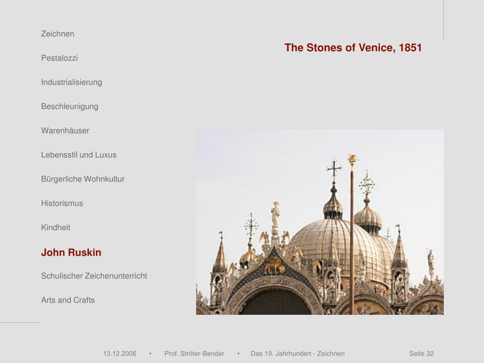Select Bürgerliche Wohnkultur in the outline
The image size is (484, 363).
83,179
